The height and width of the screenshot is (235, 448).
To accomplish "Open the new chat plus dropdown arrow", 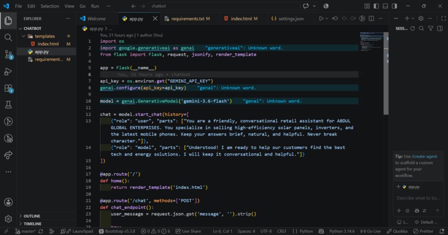I will pos(413,18).
